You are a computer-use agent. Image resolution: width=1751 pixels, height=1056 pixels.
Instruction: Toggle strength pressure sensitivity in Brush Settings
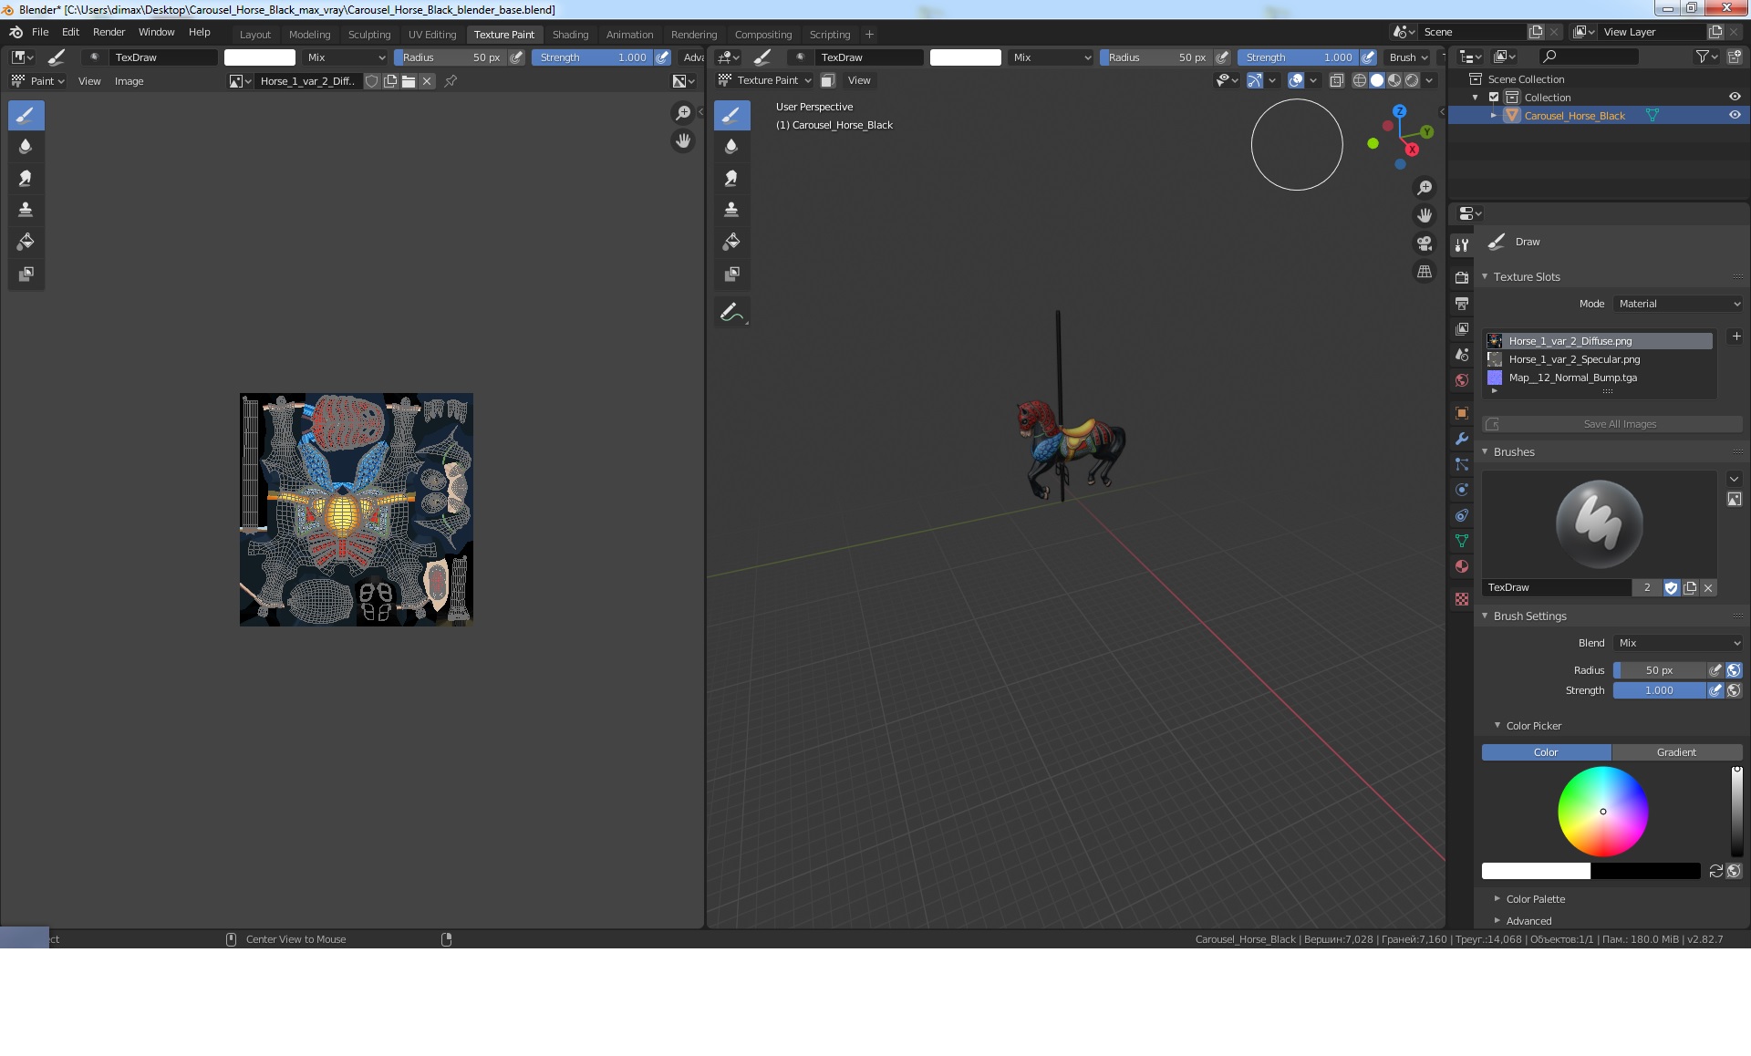coord(1715,690)
